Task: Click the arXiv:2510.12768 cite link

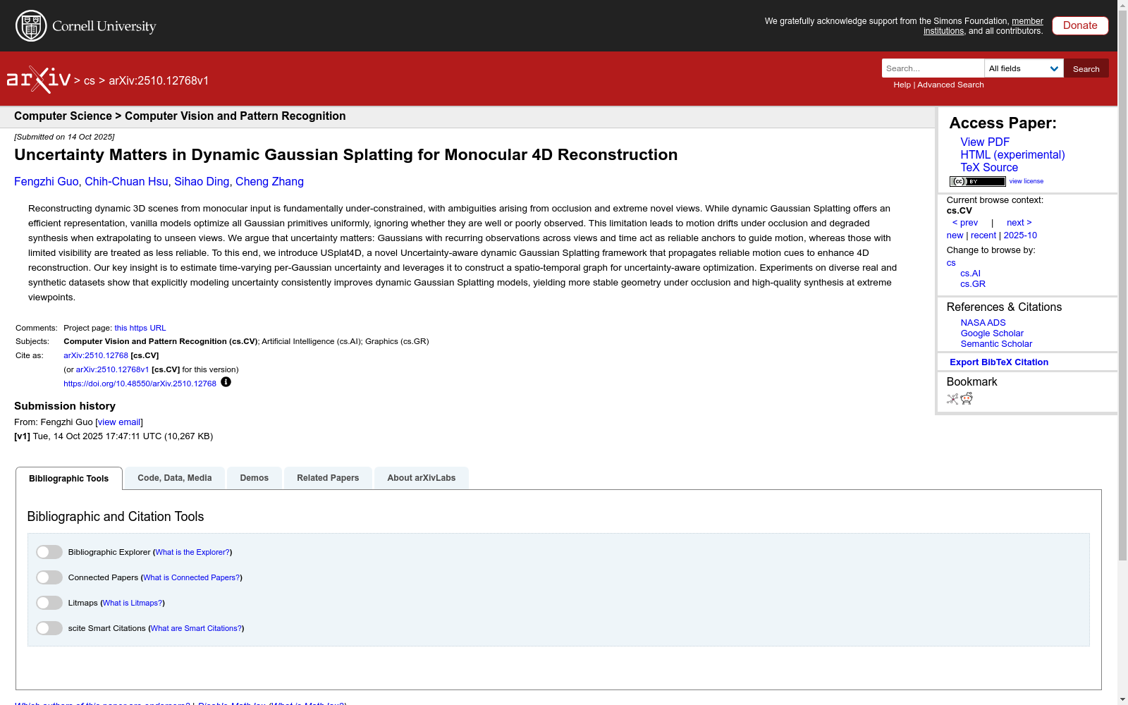Action: (96, 355)
